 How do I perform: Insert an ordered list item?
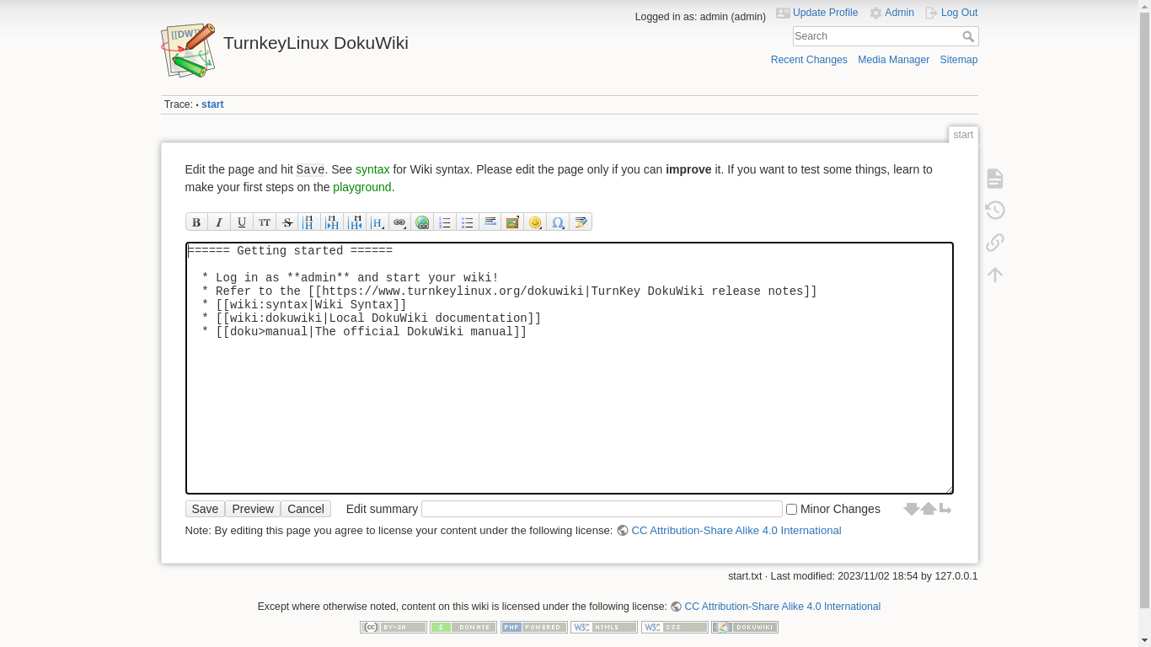click(445, 222)
